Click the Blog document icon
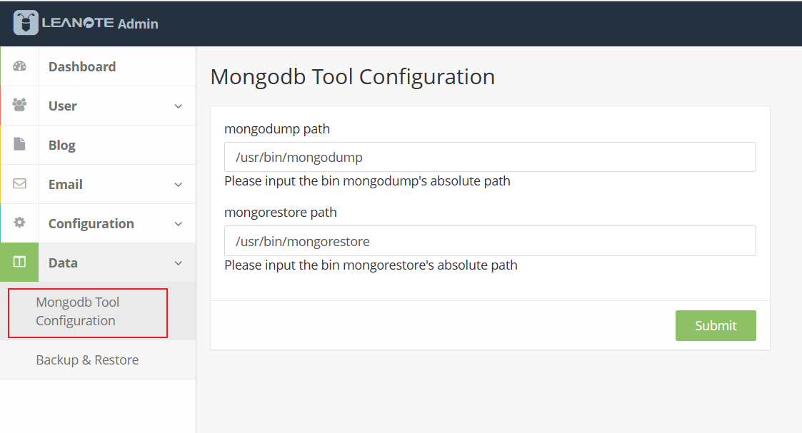Screen dimensions: 802x433 coord(19,144)
